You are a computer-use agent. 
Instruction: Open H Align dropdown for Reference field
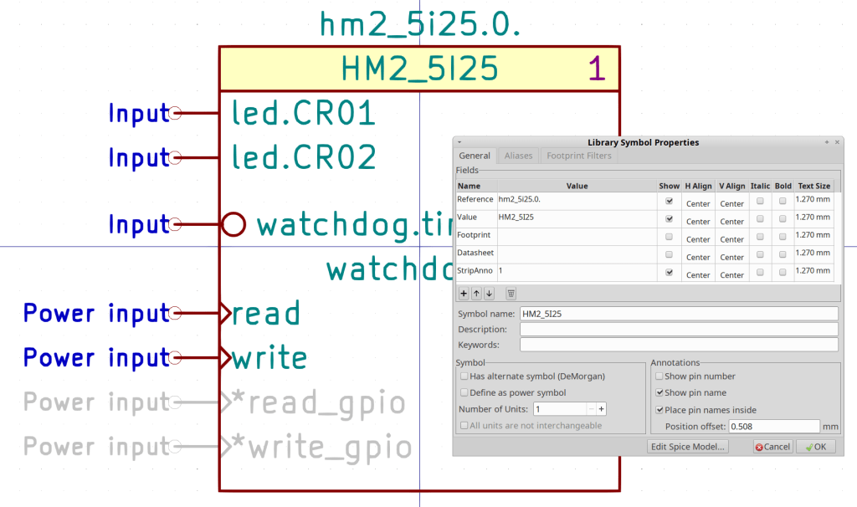pos(698,203)
